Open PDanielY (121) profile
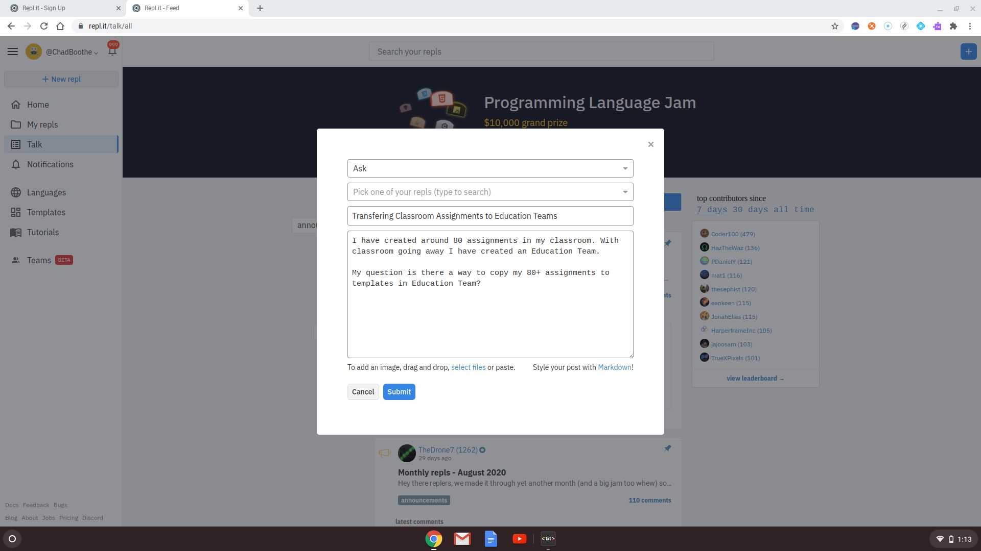981x551 pixels. pos(731,262)
